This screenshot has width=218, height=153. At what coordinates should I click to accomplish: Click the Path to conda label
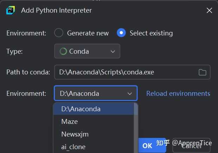click(28, 72)
